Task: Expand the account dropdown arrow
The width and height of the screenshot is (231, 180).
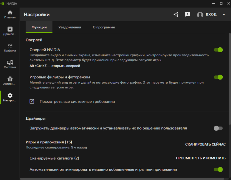Action: click(224, 15)
